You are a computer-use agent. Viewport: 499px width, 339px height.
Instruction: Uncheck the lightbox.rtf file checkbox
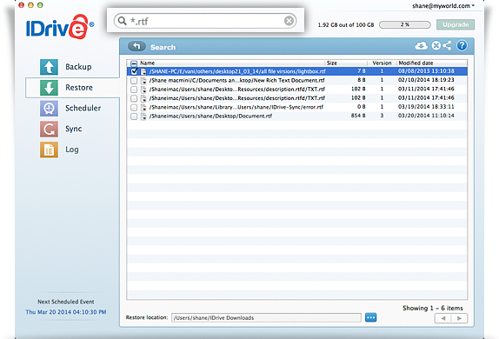134,71
